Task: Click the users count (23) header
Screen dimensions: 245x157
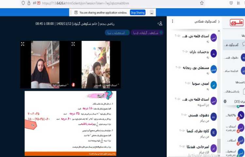Action: coord(239,101)
